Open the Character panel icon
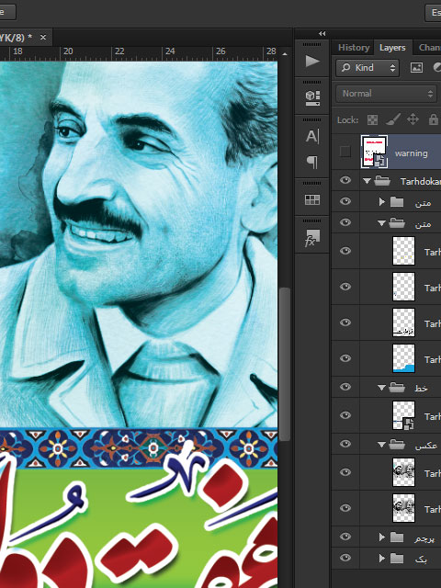The height and width of the screenshot is (588, 441). click(x=312, y=136)
